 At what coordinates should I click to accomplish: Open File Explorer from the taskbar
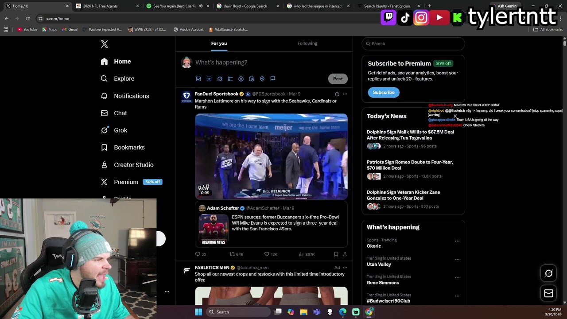[304, 312]
